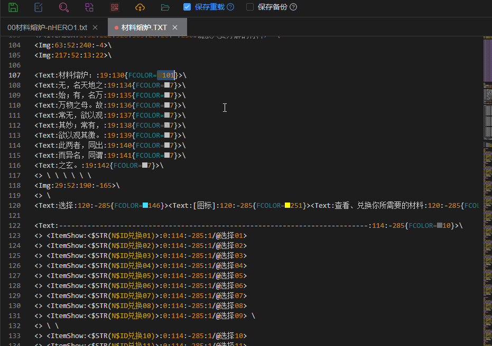Click the selected value 101 on line 107
This screenshot has height=346, width=492.
click(169, 75)
